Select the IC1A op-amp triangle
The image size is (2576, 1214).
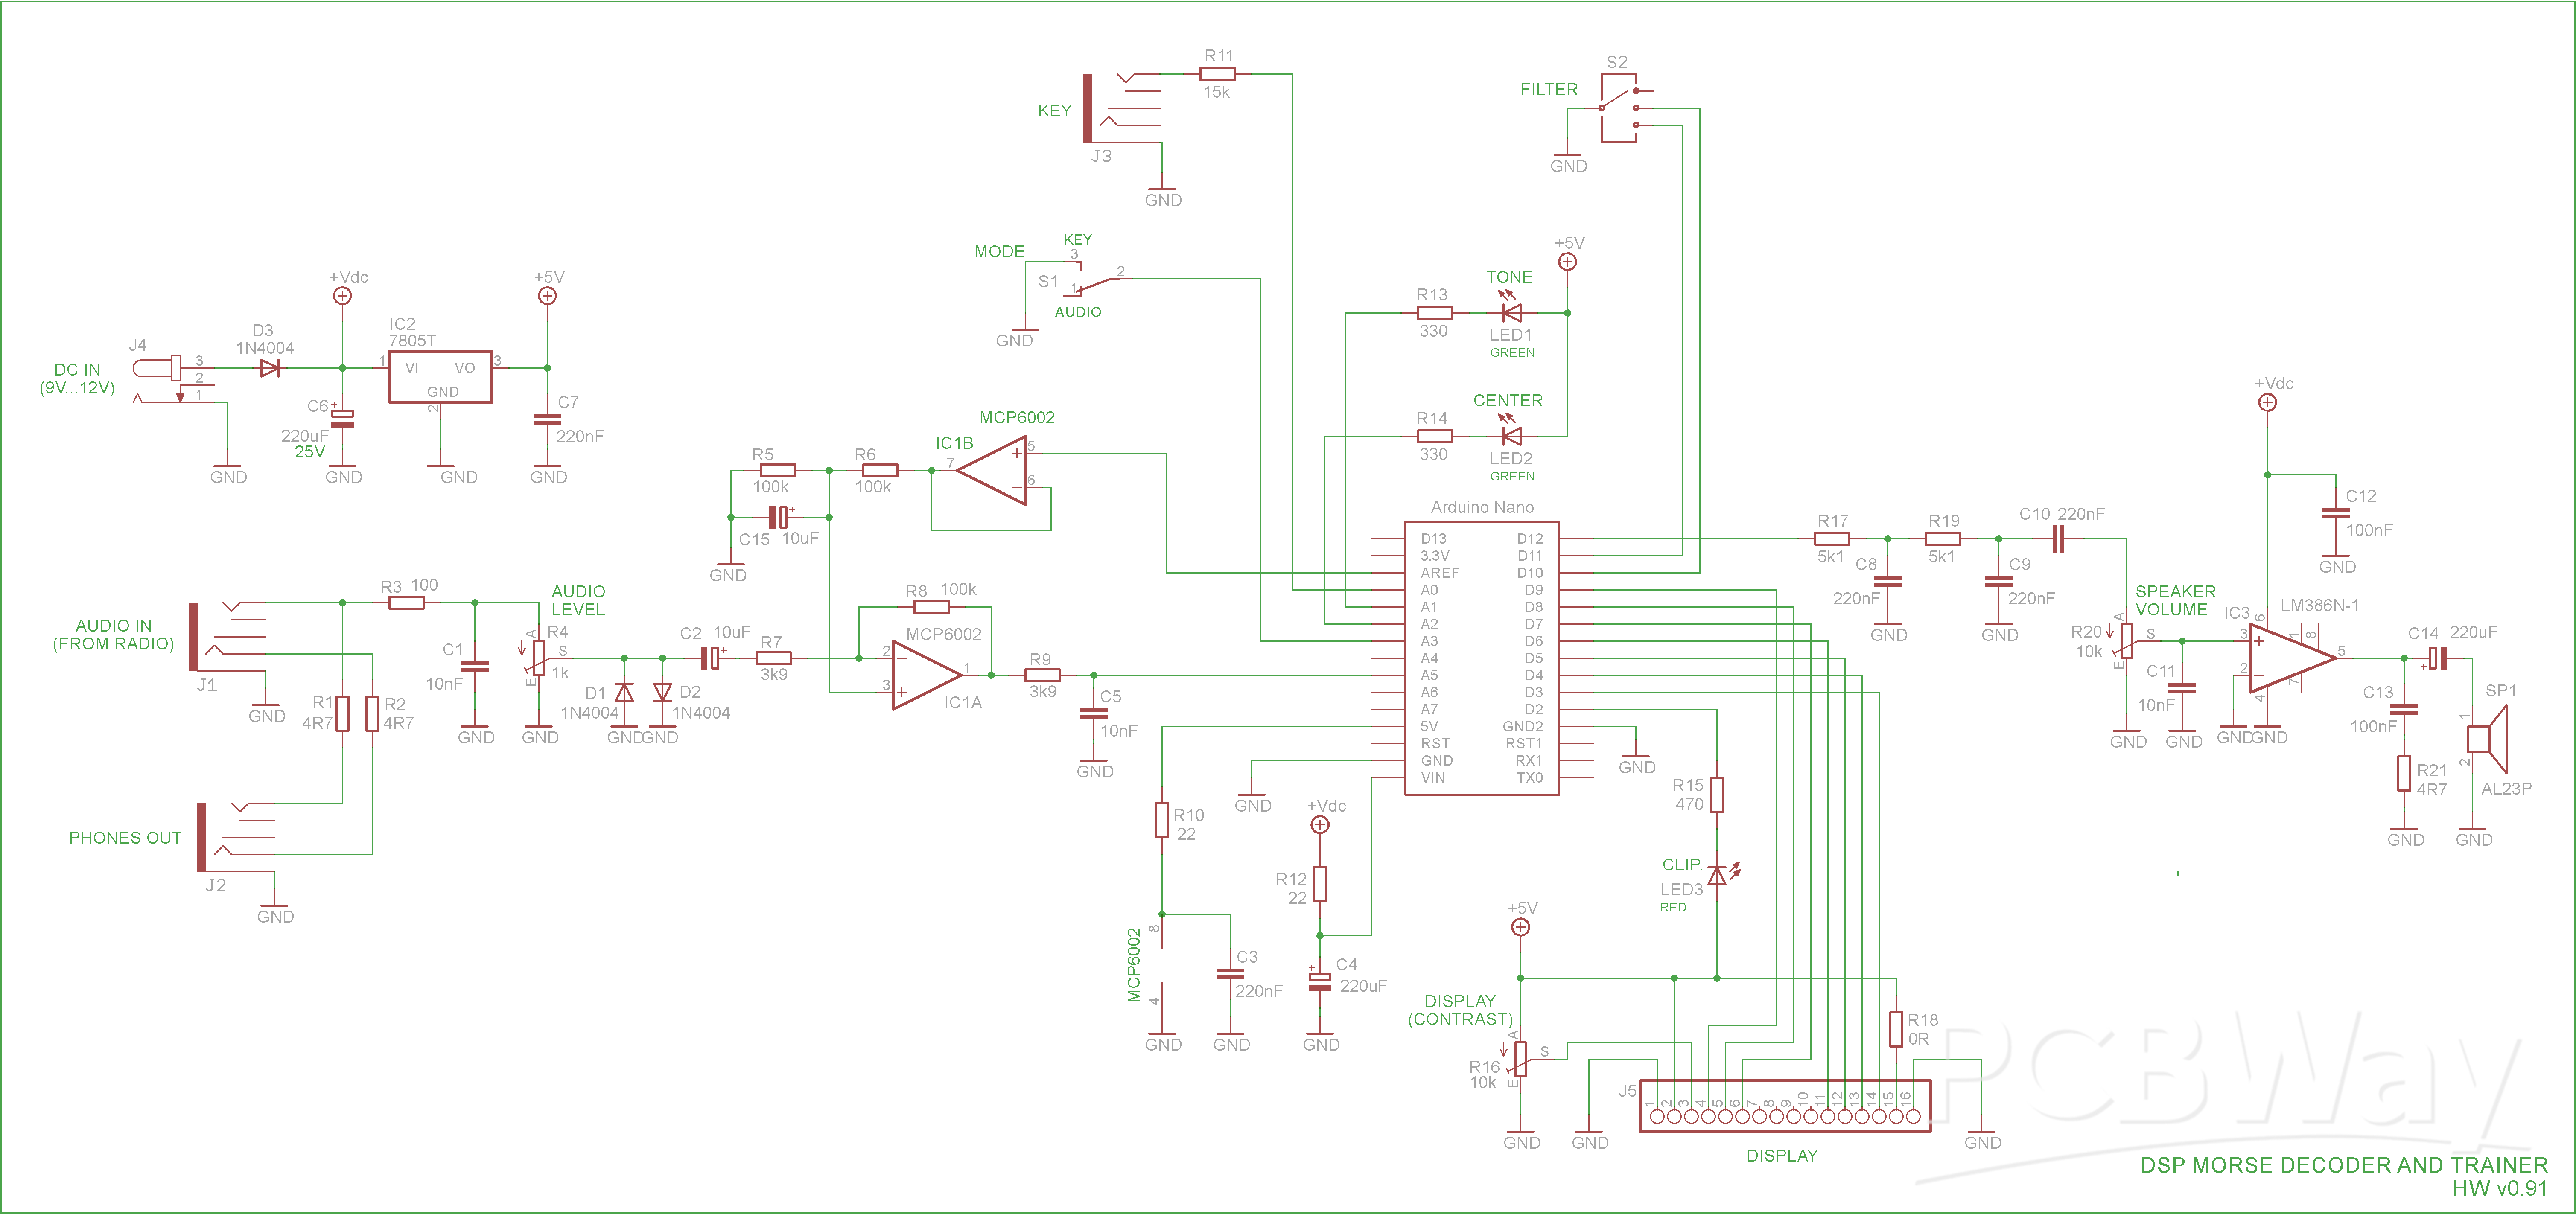[x=927, y=675]
